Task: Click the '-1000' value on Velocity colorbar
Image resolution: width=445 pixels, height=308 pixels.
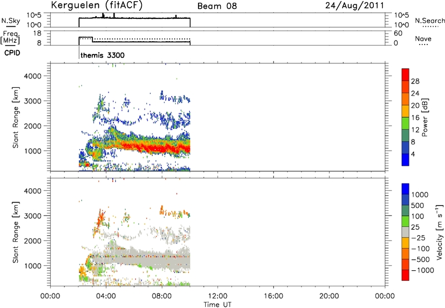Action: 423,270
